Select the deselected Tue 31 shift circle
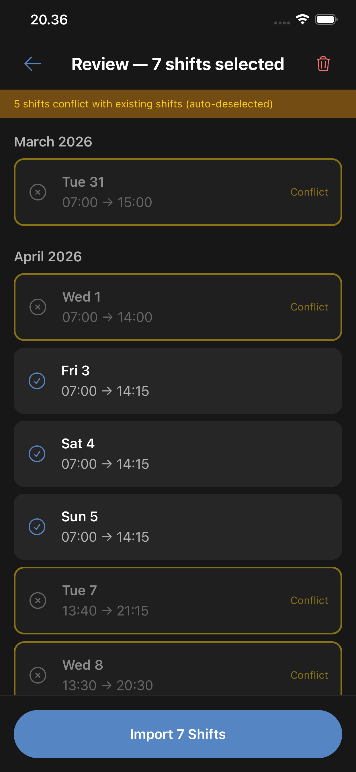Viewport: 356px width, 772px height. click(38, 192)
